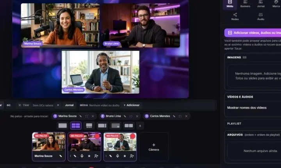Open the Redes sharing tab

tap(235, 16)
